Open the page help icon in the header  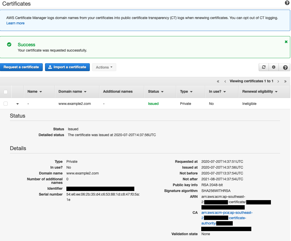point(287,3)
